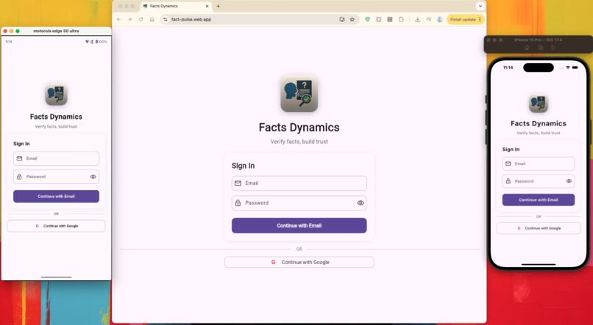
Task: Click Continue with Email in browser
Action: tap(299, 225)
